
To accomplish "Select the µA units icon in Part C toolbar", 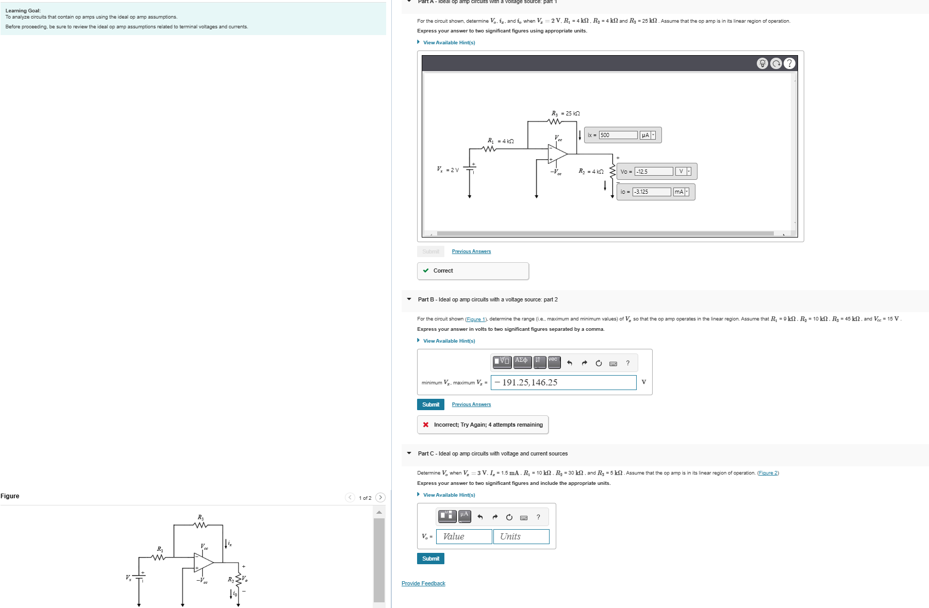I will [464, 517].
